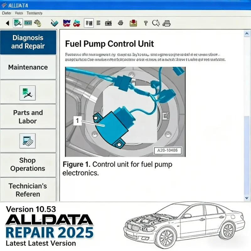The height and width of the screenshot is (251, 251).
Task: Click the gray component toolbar icon
Action: coord(120,23)
